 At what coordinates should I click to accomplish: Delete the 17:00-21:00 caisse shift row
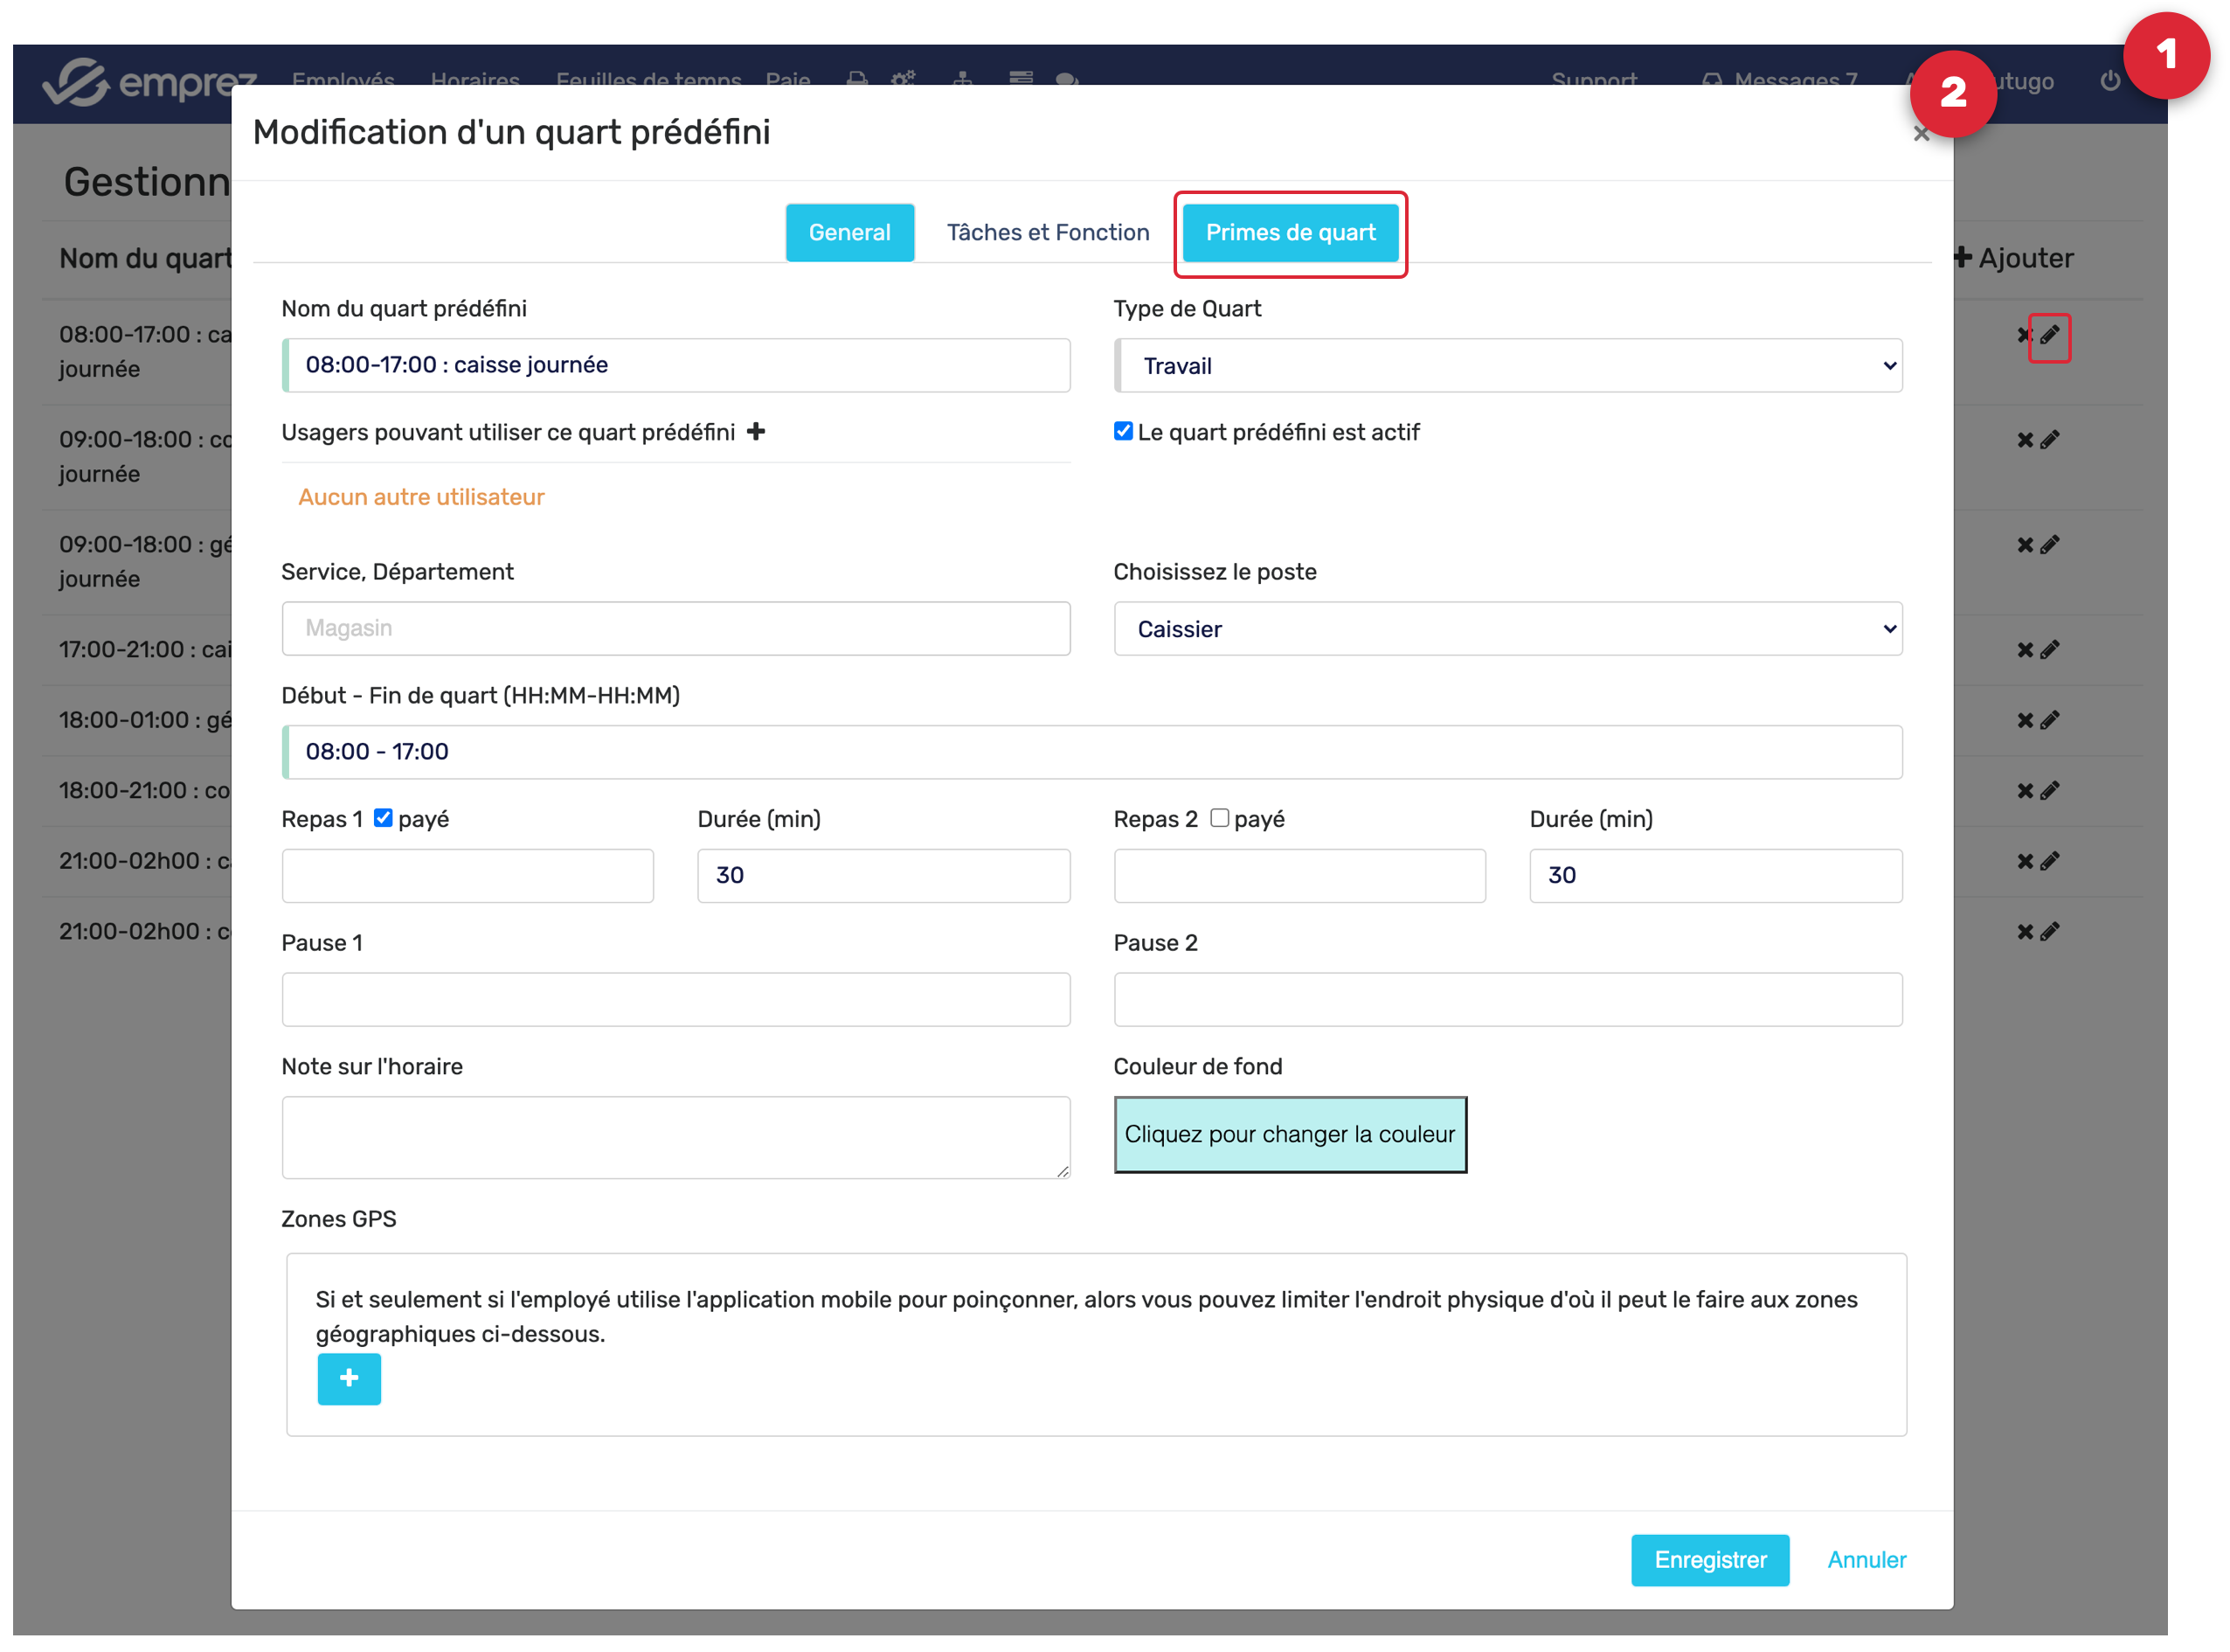2024,650
